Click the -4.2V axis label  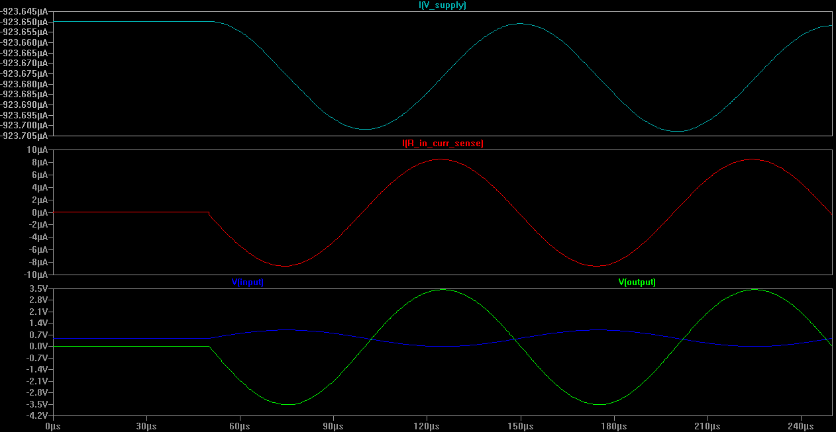tap(37, 415)
